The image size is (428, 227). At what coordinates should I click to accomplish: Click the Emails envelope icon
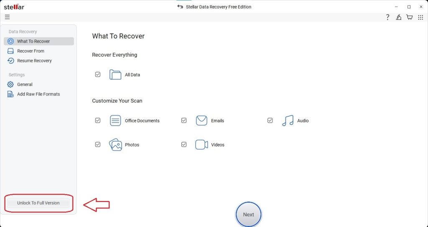pyautogui.click(x=201, y=121)
